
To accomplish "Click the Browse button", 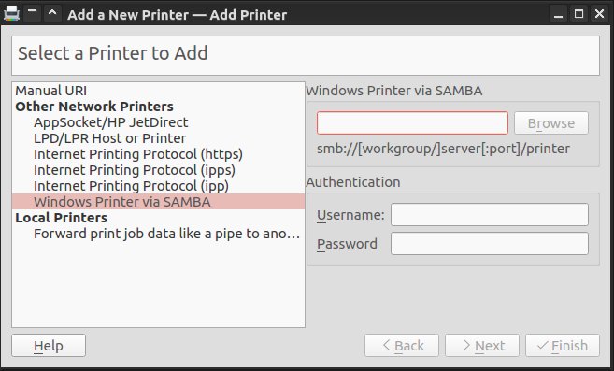I will point(551,123).
